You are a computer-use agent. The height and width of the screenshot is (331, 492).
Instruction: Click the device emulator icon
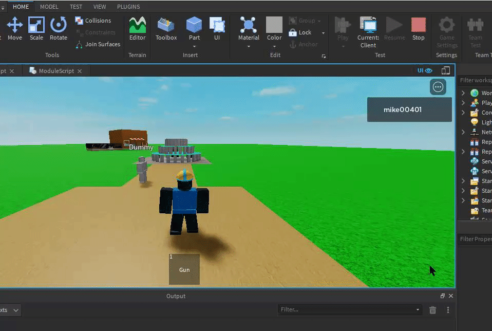coord(446,70)
